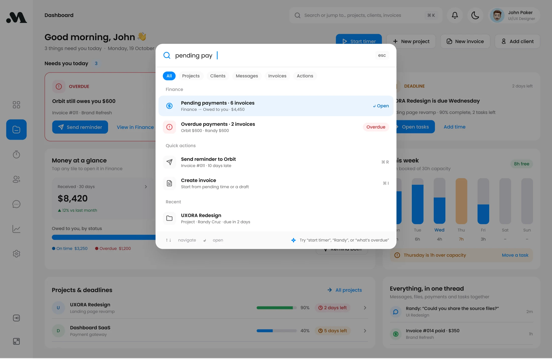Open the All projects link
The image size is (552, 359).
tap(345, 290)
